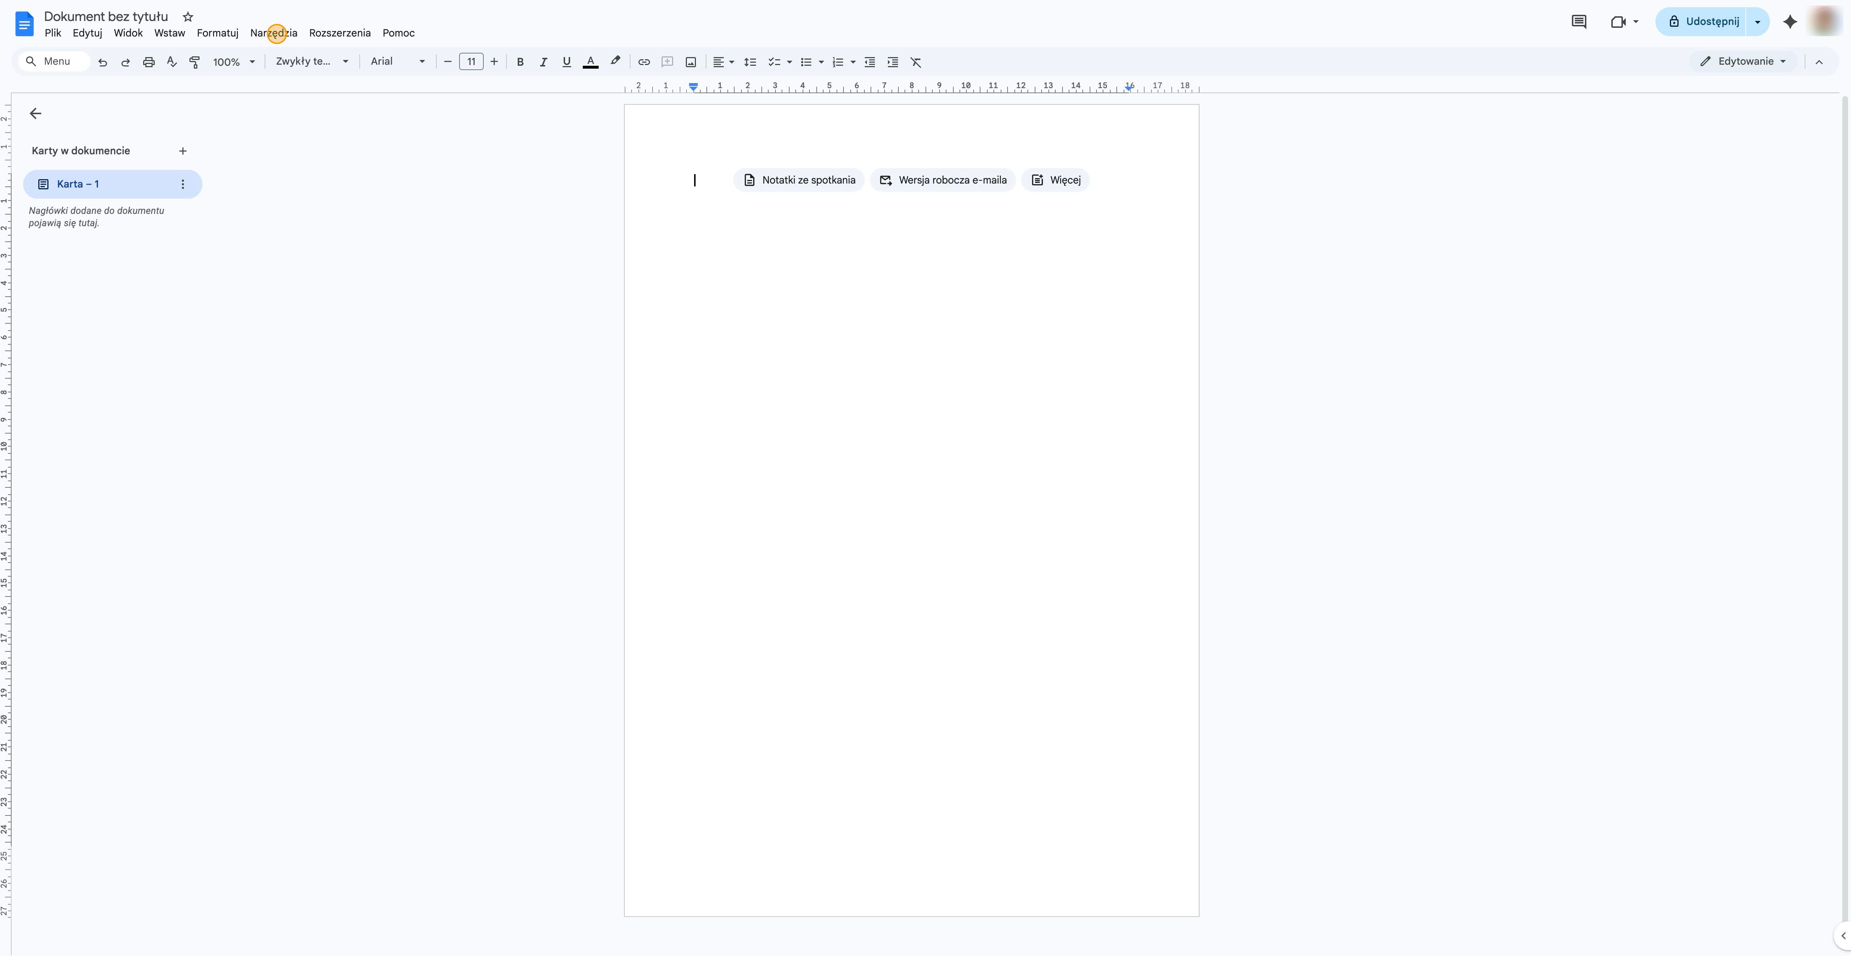The image size is (1851, 956).
Task: Open the Formatuj menu
Action: coord(218,33)
